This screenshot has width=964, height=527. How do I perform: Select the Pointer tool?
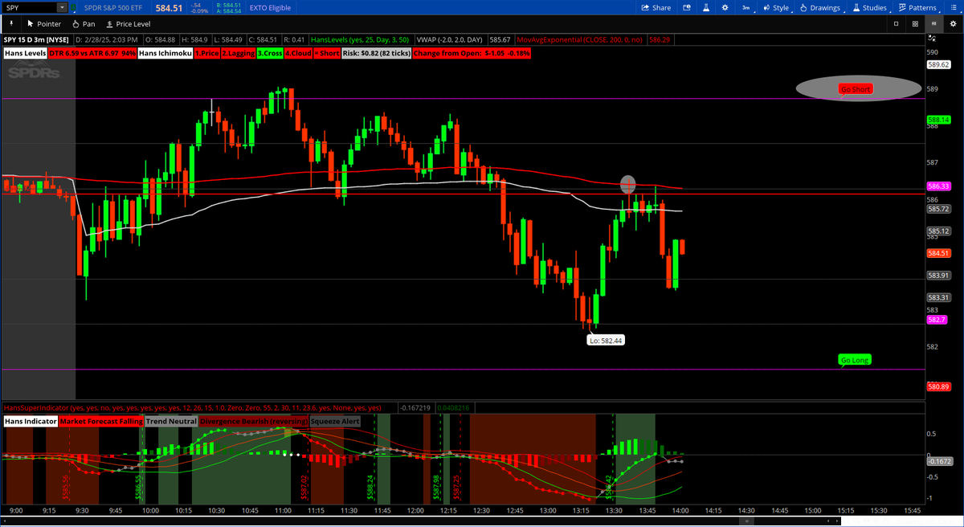pos(43,24)
